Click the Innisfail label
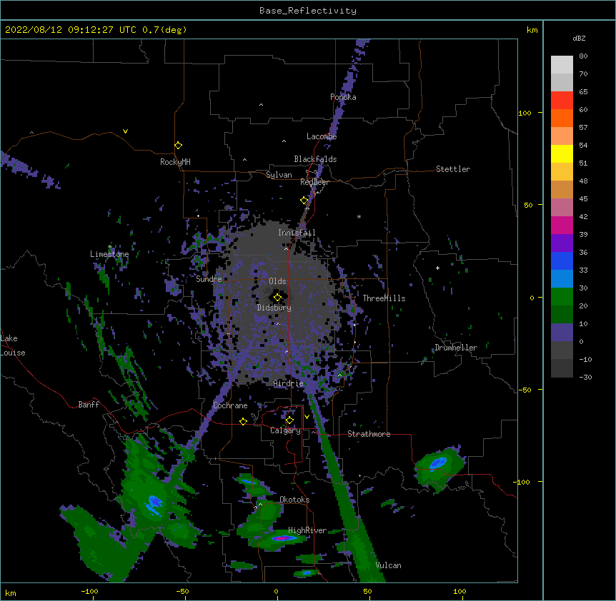This screenshot has height=601, width=616. [297, 233]
